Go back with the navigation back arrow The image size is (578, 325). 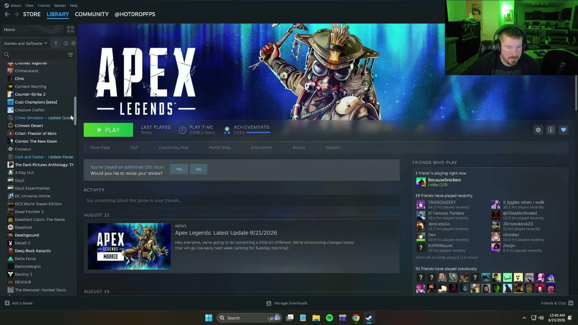[7, 14]
